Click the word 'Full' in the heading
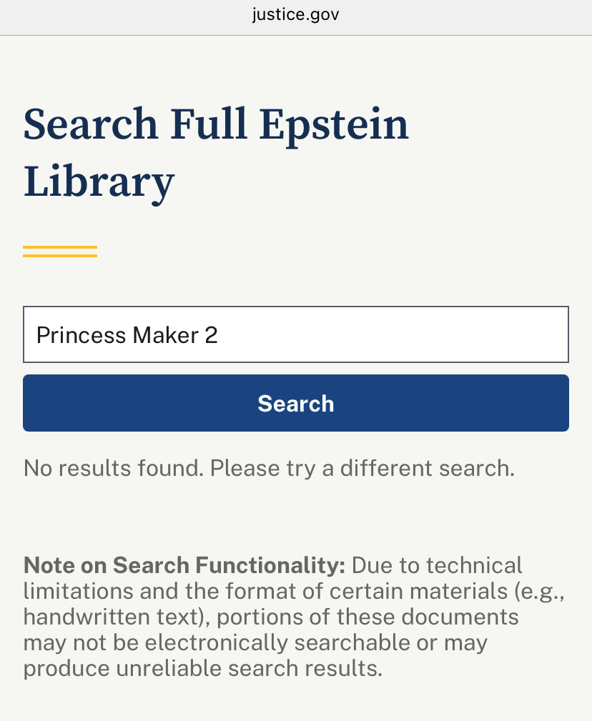The height and width of the screenshot is (721, 592). pos(208,124)
